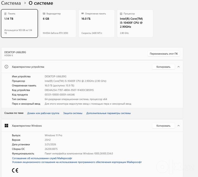
Task: Click Переименовать этот ПК button
Action: [164, 54]
